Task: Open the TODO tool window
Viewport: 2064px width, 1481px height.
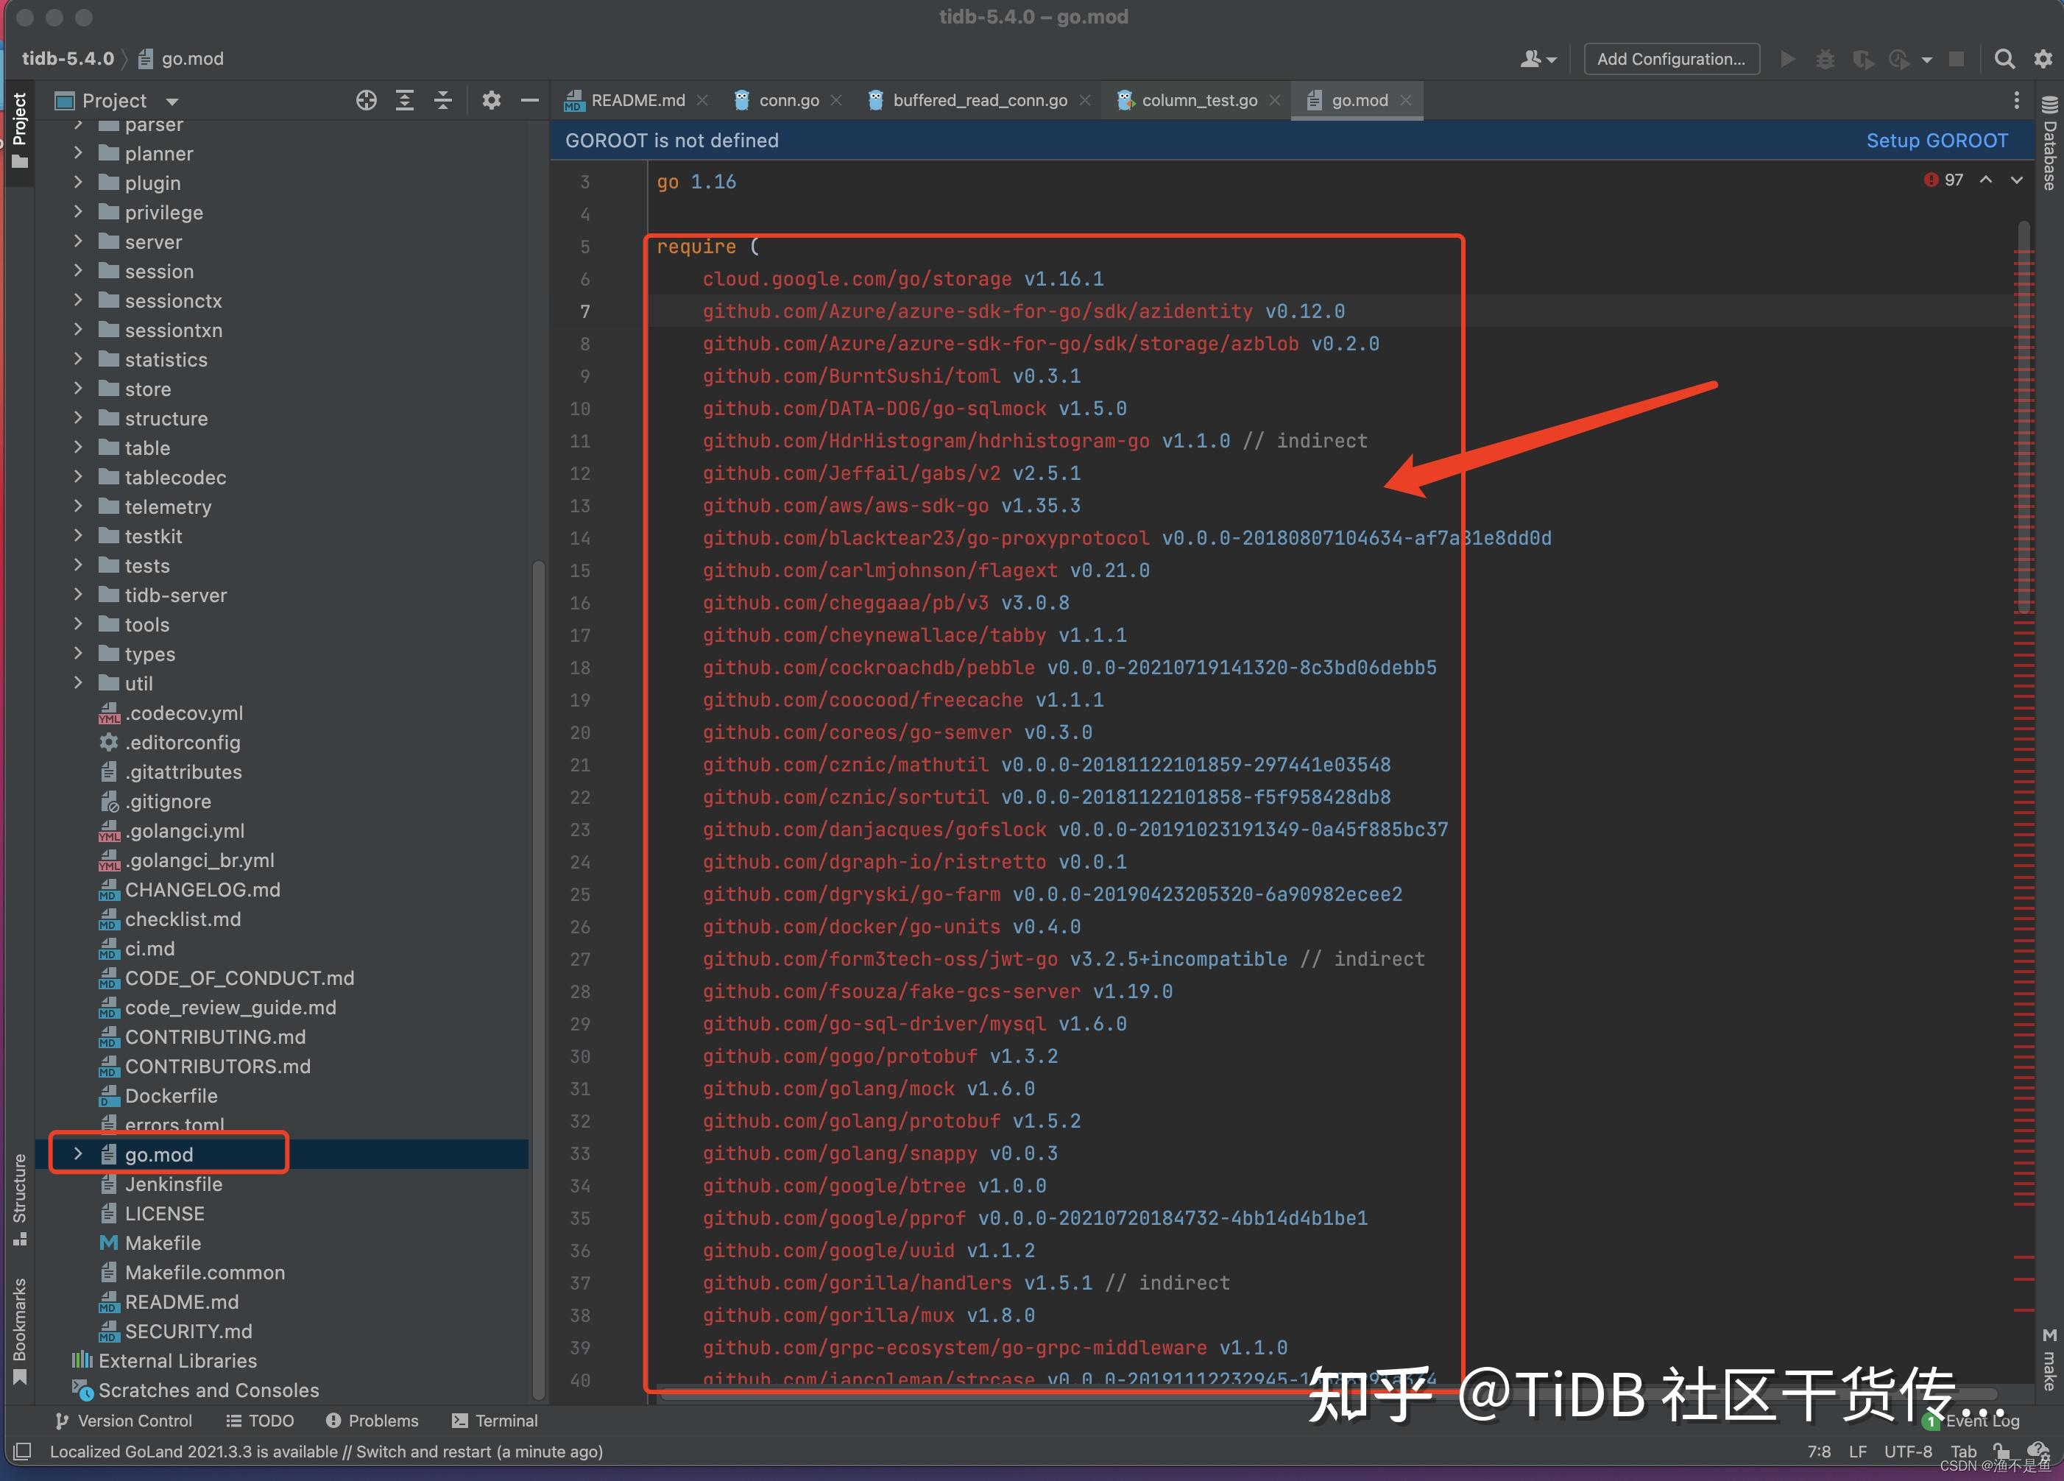Action: tap(261, 1421)
